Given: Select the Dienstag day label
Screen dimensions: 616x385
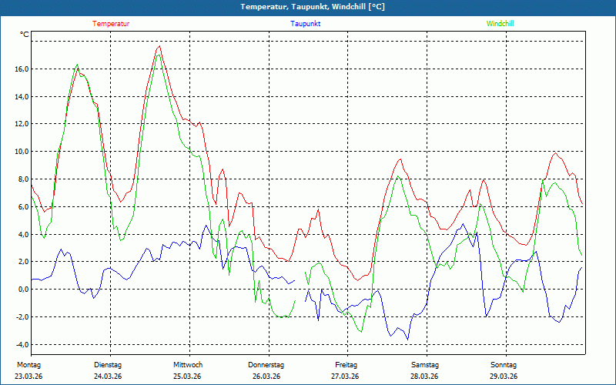Looking at the screenshot, I should 108,364.
